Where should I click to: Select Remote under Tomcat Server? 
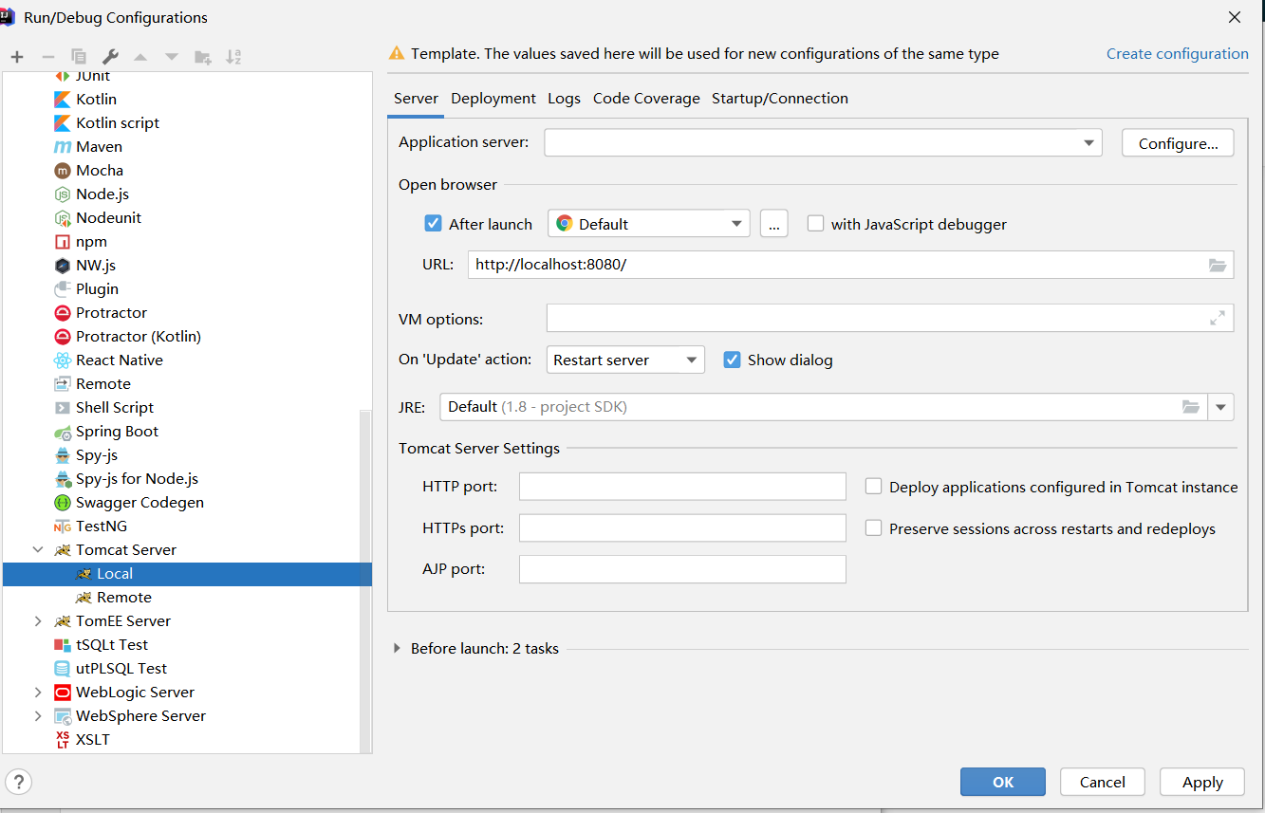coord(123,597)
